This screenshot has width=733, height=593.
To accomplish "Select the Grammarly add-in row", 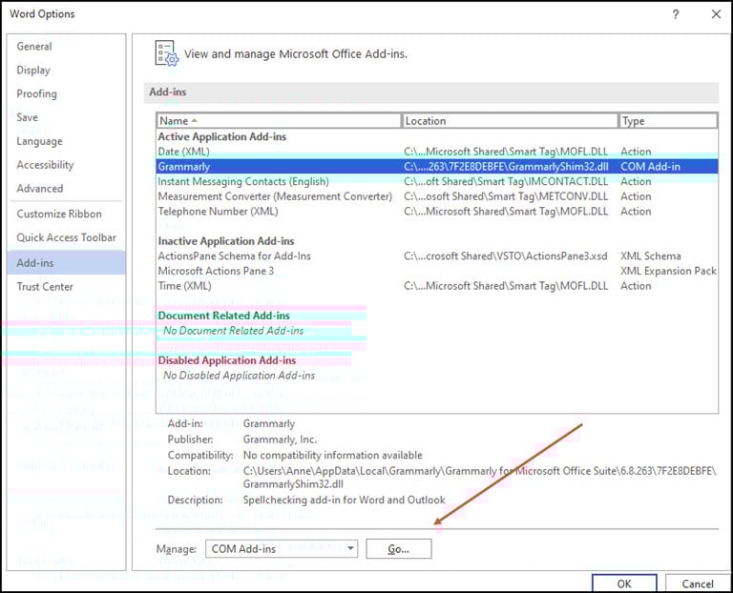I will click(436, 167).
